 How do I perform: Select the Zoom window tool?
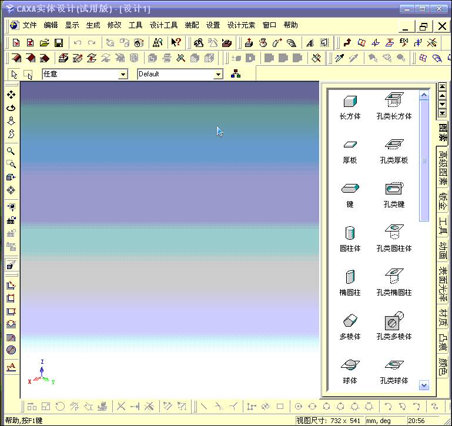[x=11, y=164]
